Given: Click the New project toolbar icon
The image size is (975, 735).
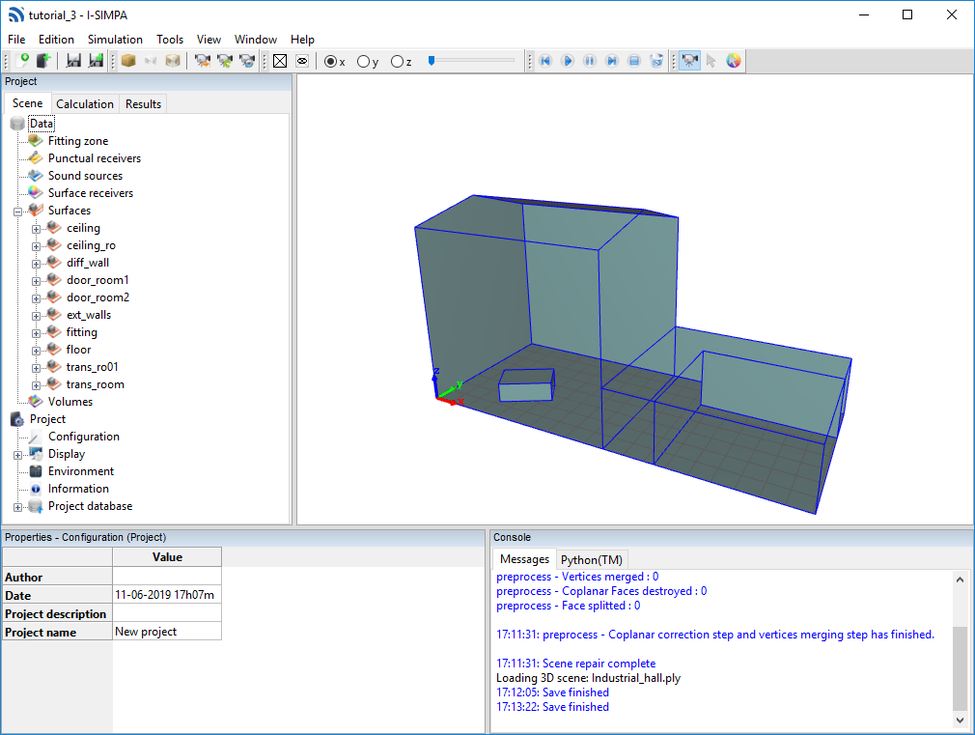Looking at the screenshot, I should pyautogui.click(x=22, y=61).
